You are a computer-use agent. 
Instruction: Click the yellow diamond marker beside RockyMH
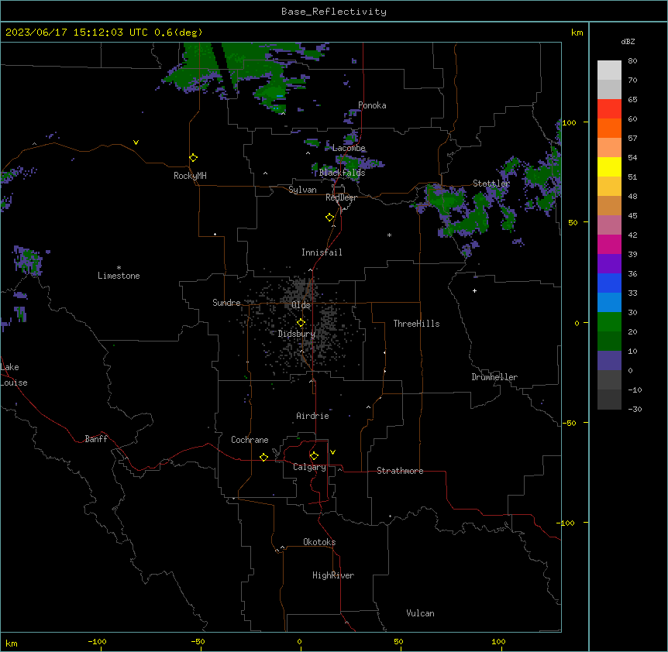[194, 157]
